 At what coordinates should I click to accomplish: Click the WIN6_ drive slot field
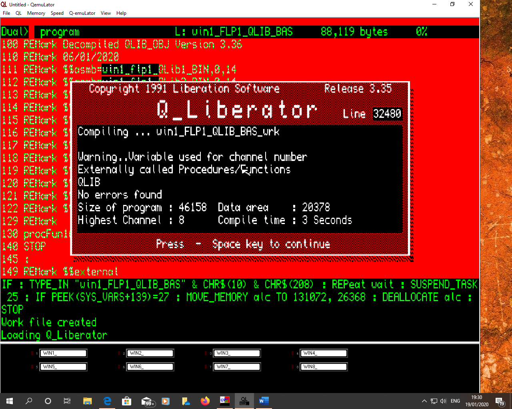point(151,367)
